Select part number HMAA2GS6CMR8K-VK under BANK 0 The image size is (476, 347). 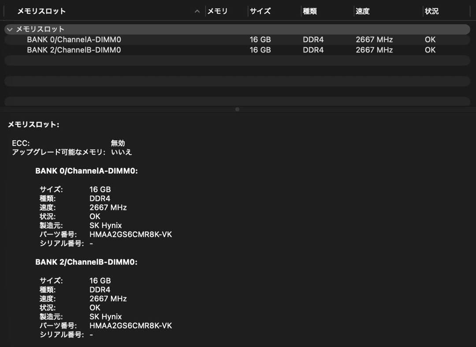point(131,235)
